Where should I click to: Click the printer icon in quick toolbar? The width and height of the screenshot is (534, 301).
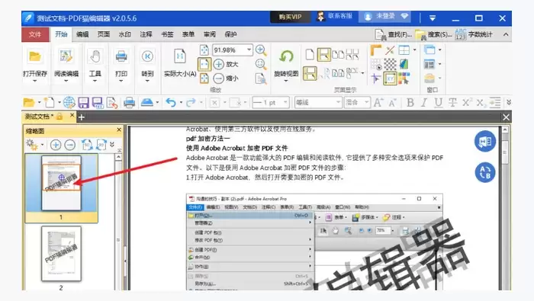pyautogui.click(x=129, y=102)
